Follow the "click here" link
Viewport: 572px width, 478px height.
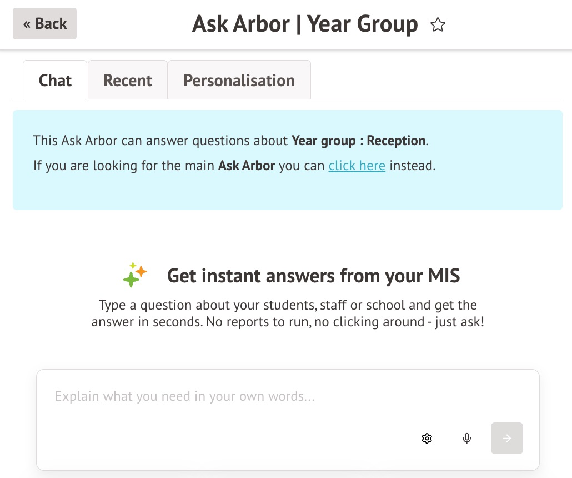[357, 166]
